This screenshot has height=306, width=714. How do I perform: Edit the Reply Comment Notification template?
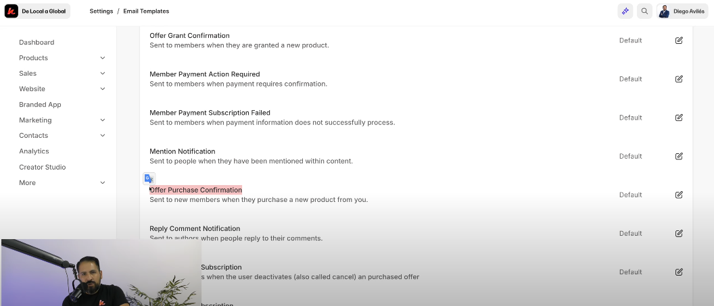coord(679,233)
